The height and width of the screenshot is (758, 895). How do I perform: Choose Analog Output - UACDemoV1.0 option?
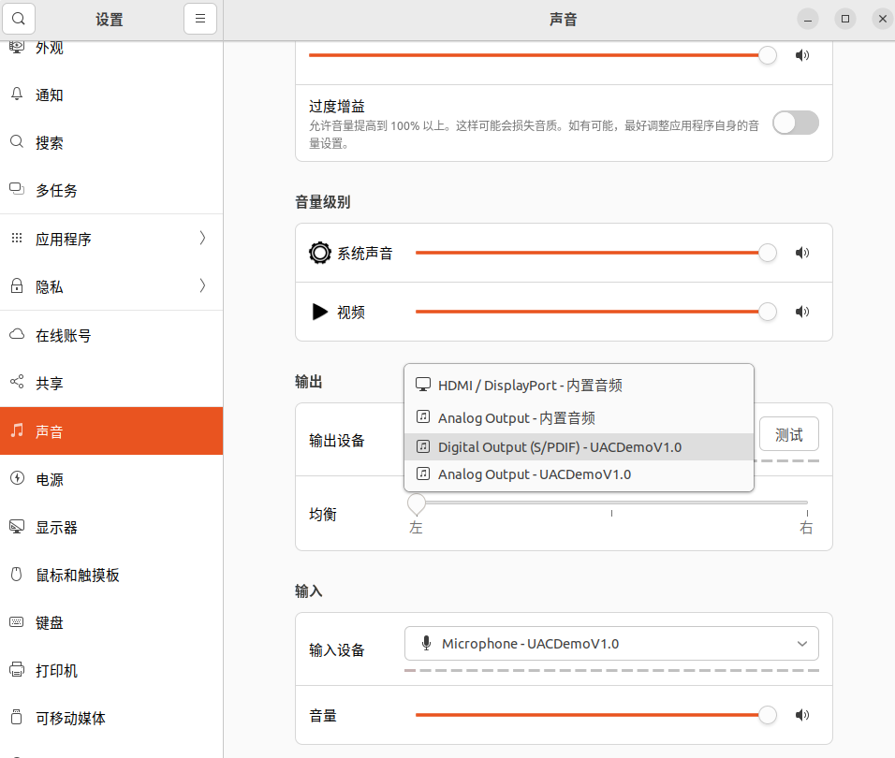(579, 474)
